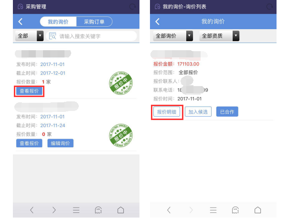Open 报价明细 for the quotation
The image size is (288, 219).
pos(167,112)
